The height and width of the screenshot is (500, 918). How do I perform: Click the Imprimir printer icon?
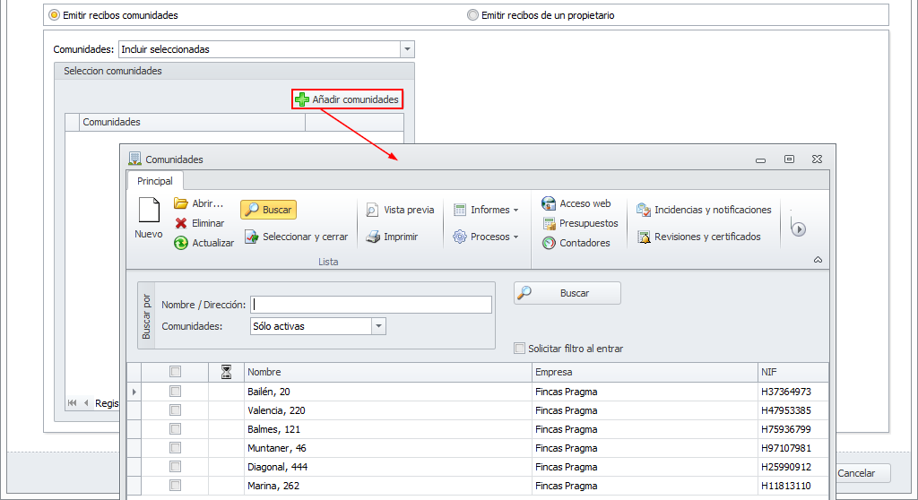(373, 237)
